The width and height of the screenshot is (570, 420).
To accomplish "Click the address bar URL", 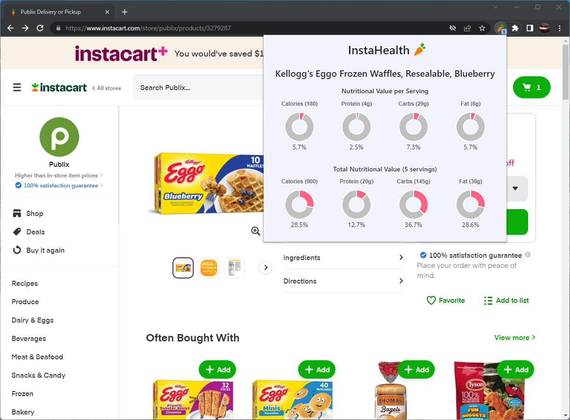I will click(148, 28).
